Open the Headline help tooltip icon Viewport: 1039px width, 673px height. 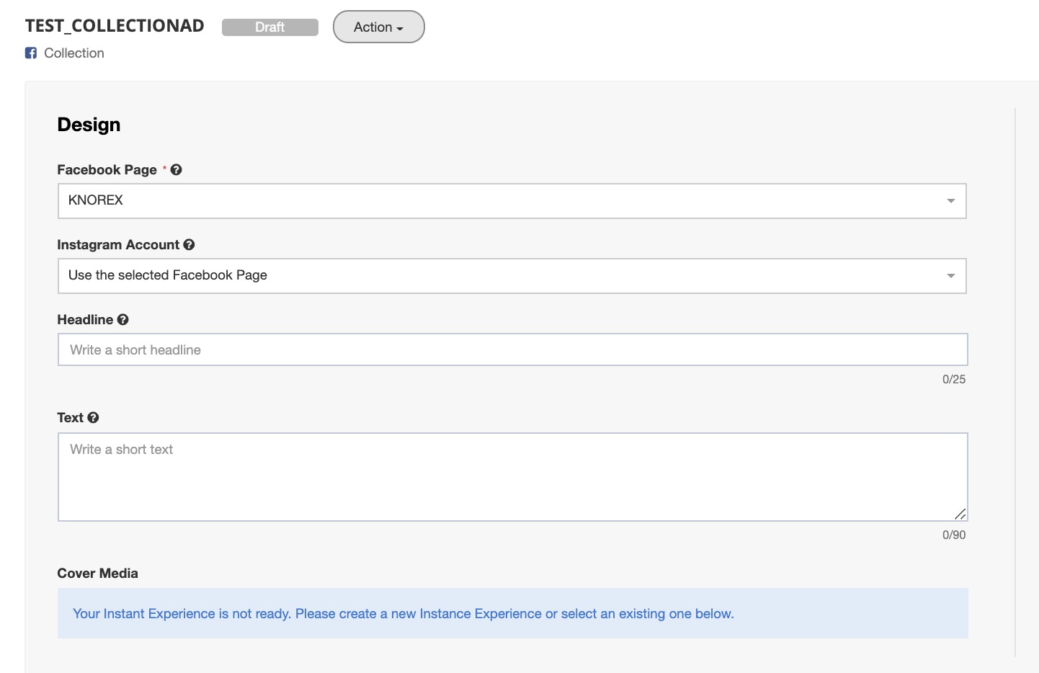(122, 320)
